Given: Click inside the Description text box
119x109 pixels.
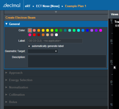Looking at the screenshot, I should [x=67, y=61].
